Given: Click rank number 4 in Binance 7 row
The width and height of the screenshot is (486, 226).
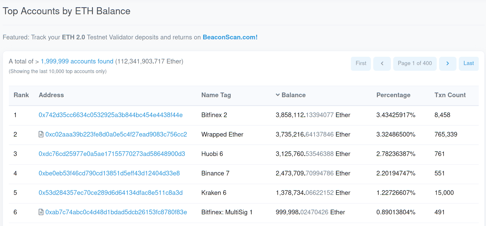Looking at the screenshot, I should coord(15,173).
